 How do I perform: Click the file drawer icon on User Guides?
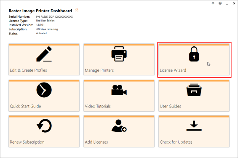(x=194, y=90)
